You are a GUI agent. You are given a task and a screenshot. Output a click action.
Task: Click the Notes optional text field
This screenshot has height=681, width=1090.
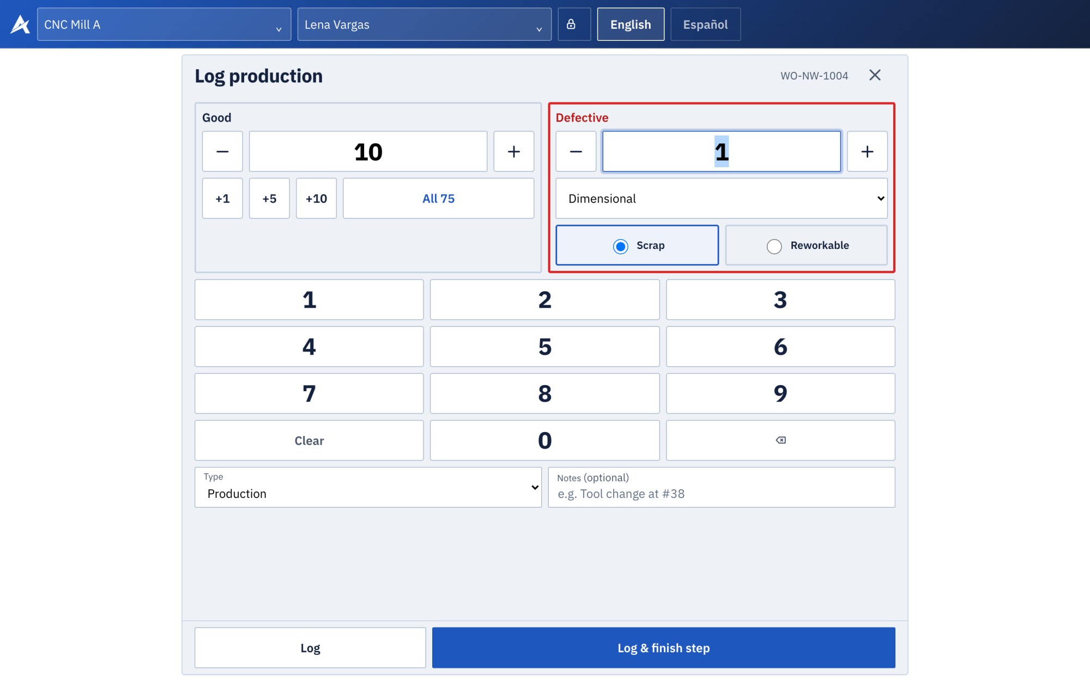722,488
